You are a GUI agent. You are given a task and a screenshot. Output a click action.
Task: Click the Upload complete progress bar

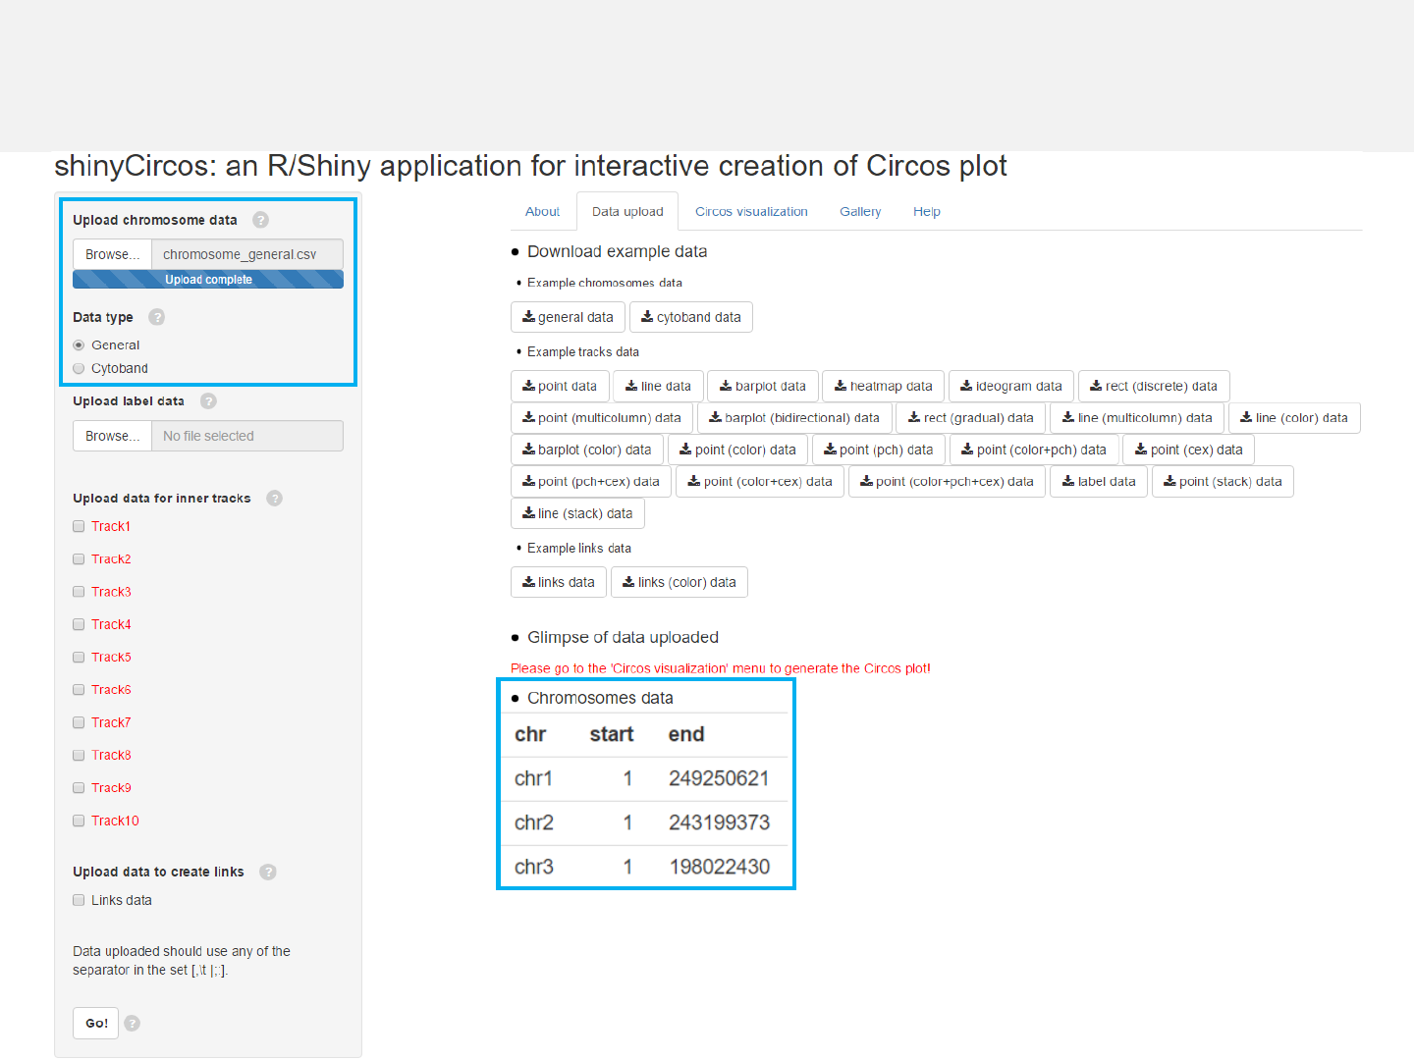pyautogui.click(x=208, y=280)
